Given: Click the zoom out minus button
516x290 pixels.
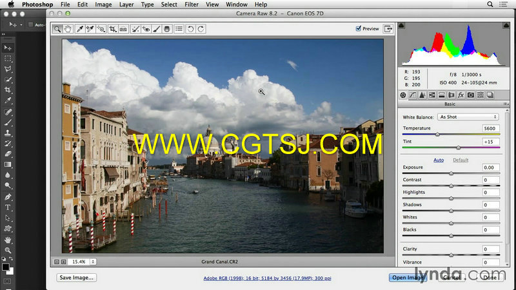Looking at the screenshot, I should point(57,262).
